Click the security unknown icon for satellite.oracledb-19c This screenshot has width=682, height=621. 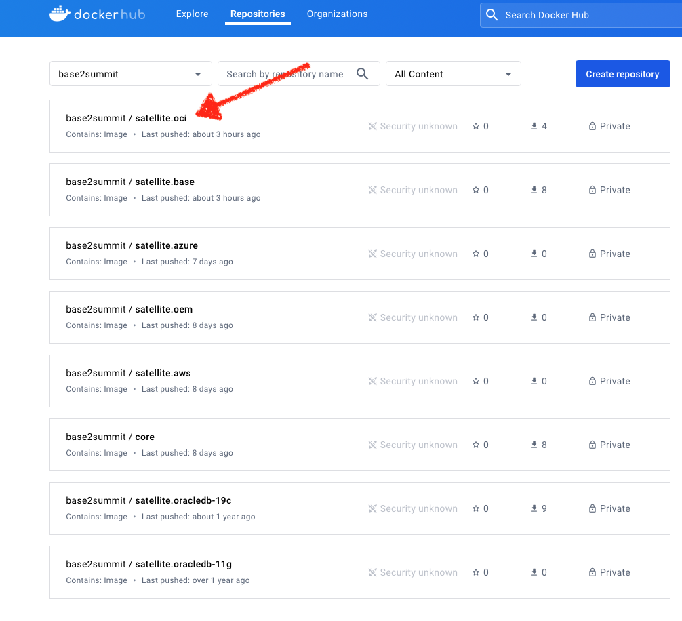tap(372, 508)
